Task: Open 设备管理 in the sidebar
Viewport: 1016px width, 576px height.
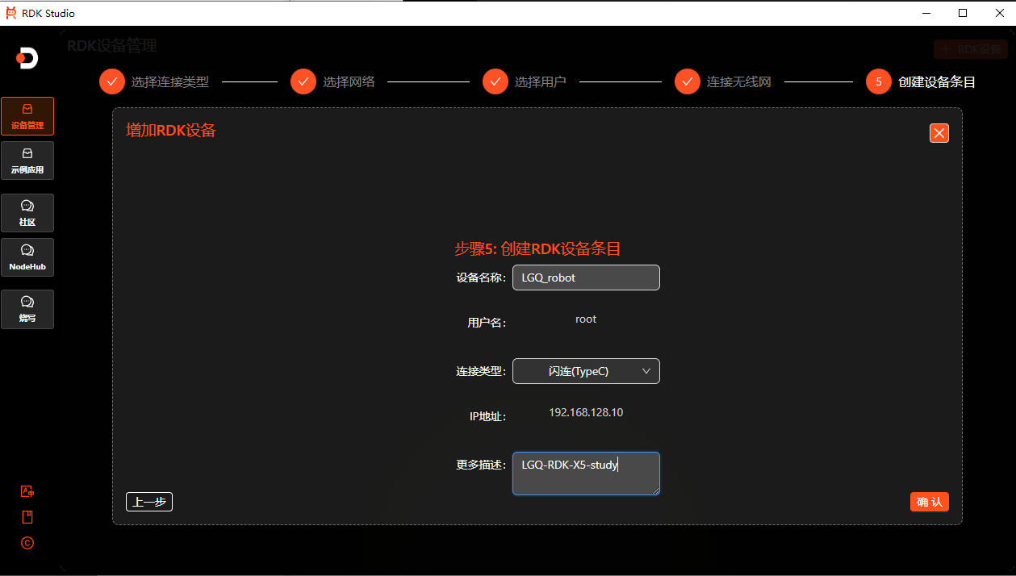Action: tap(27, 116)
